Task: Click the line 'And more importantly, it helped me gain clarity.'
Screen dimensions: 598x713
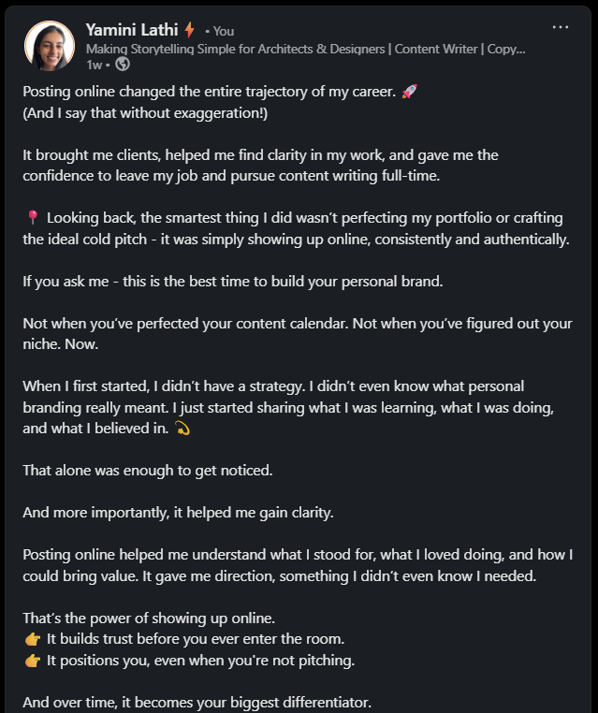Action: (x=177, y=512)
